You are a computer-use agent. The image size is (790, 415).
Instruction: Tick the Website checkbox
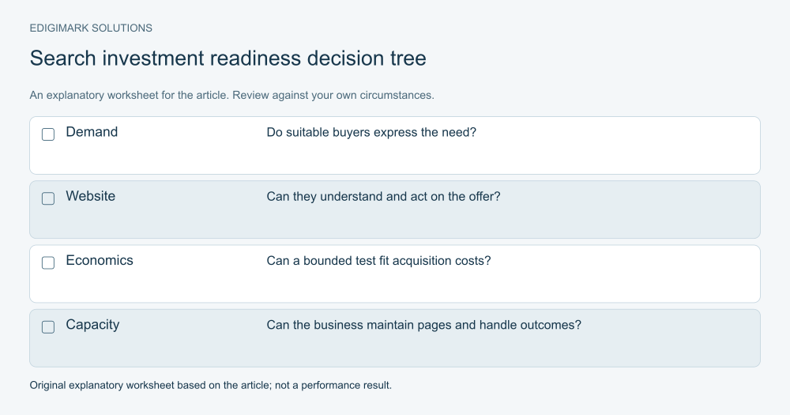[x=48, y=198]
